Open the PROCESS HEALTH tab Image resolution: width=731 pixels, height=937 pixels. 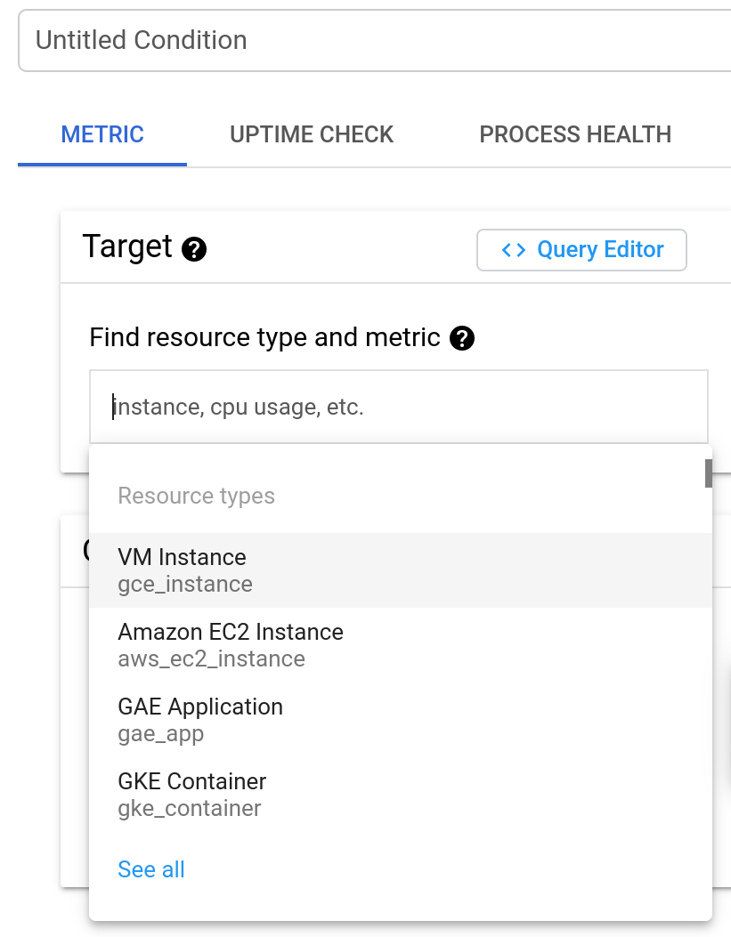(575, 134)
